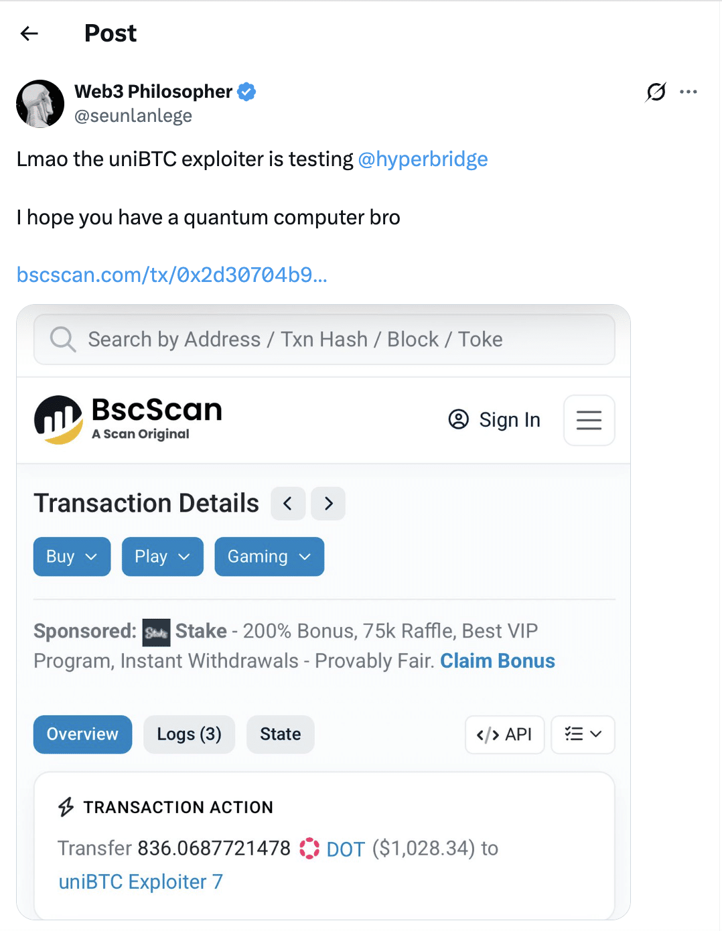Open the list view options dropdown
This screenshot has width=722, height=931.
point(583,735)
